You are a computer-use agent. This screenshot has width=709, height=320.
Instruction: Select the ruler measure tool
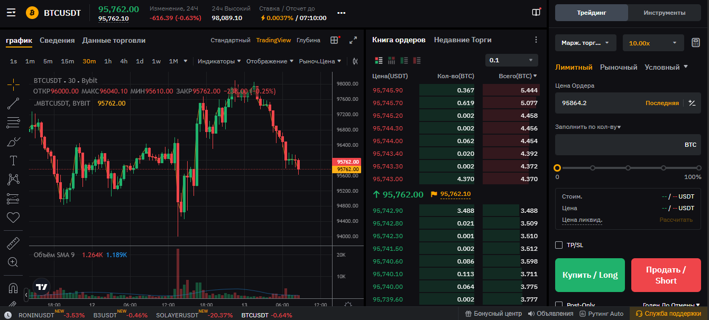pyautogui.click(x=13, y=243)
